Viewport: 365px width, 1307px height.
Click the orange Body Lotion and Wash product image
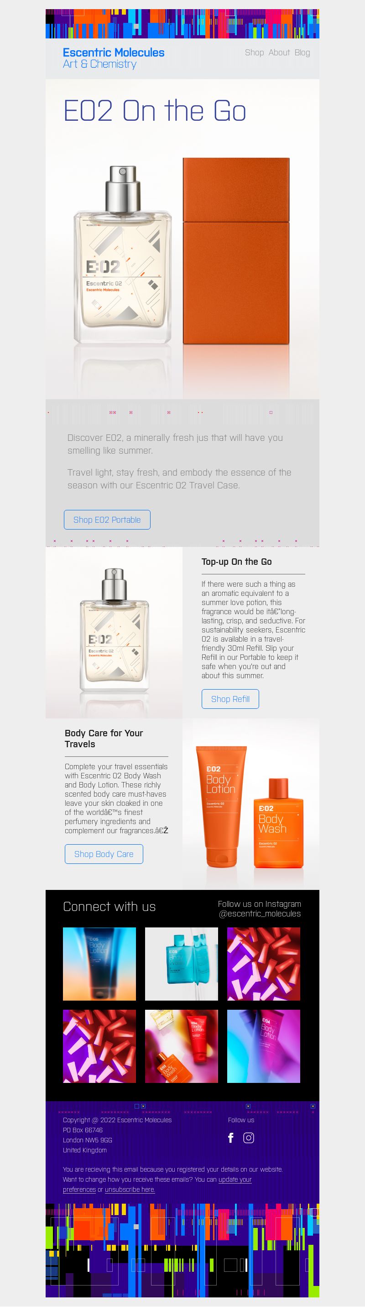pyautogui.click(x=250, y=803)
